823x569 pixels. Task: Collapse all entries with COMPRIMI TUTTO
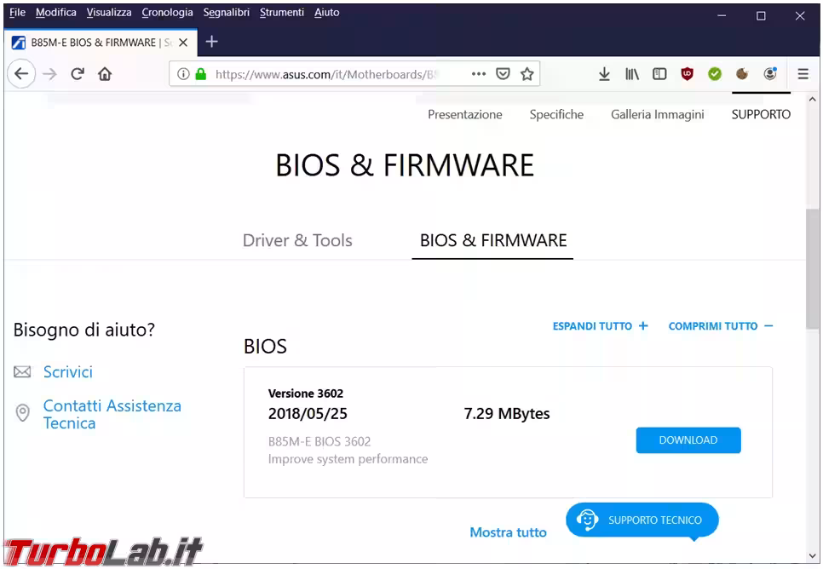(x=720, y=326)
